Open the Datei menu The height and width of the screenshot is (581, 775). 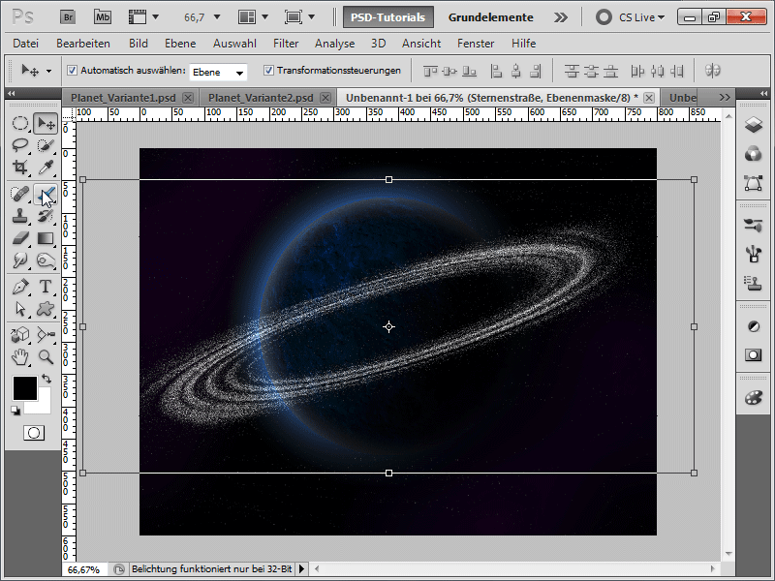[26, 44]
